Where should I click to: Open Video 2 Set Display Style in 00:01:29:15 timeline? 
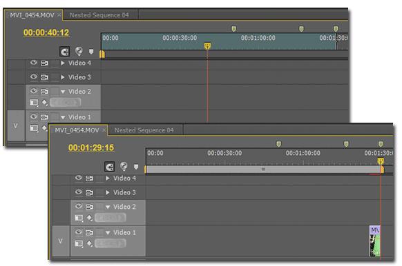pos(79,218)
